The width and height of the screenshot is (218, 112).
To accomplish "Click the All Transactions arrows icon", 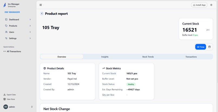I will coord(5,51).
